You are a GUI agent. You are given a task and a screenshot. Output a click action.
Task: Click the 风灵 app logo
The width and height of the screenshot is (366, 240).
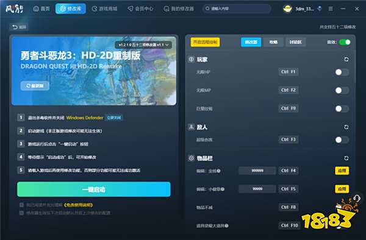[x=15, y=9]
